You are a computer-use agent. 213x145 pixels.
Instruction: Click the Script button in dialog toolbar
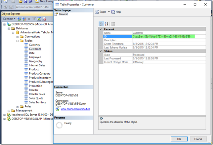coord(101,12)
